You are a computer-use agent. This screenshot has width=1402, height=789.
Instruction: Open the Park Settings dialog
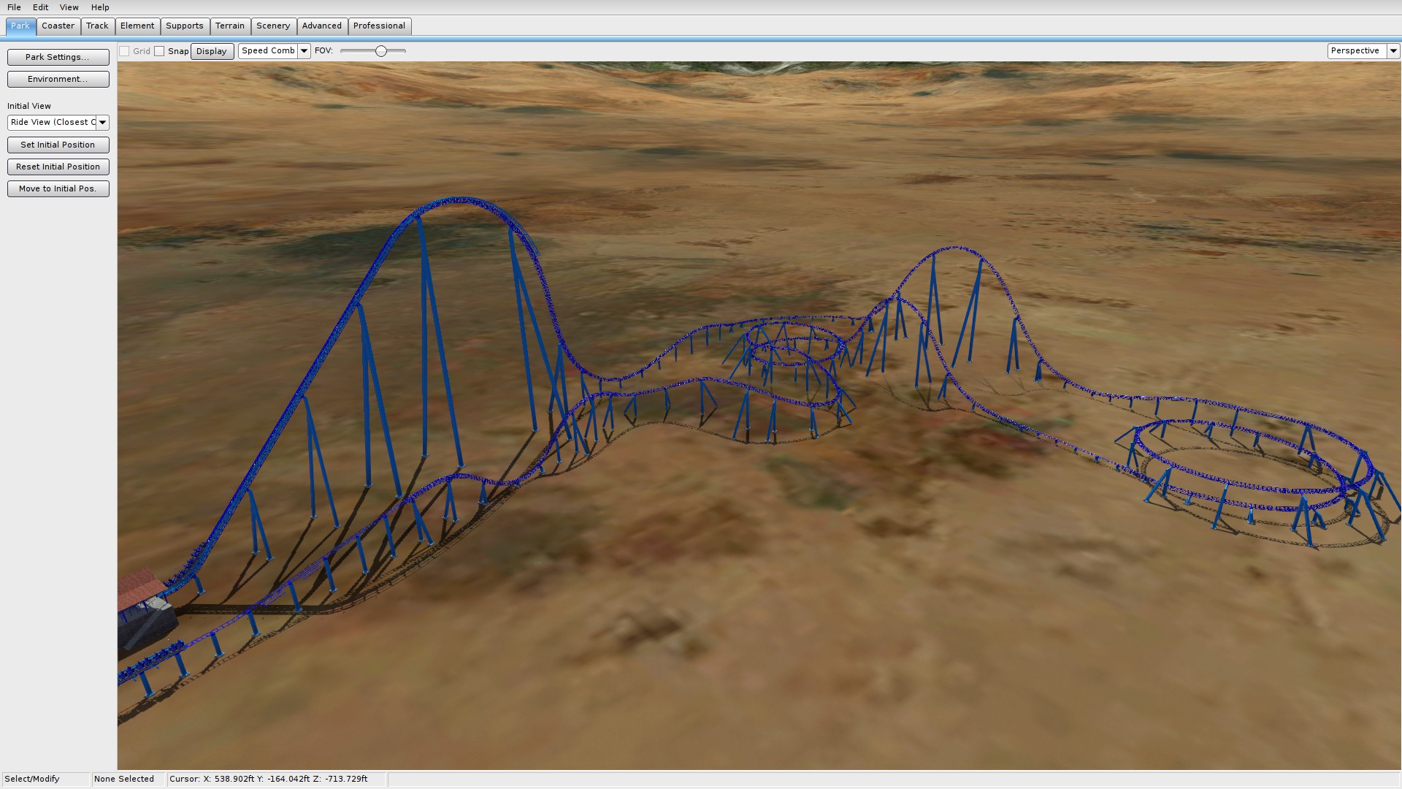(58, 57)
